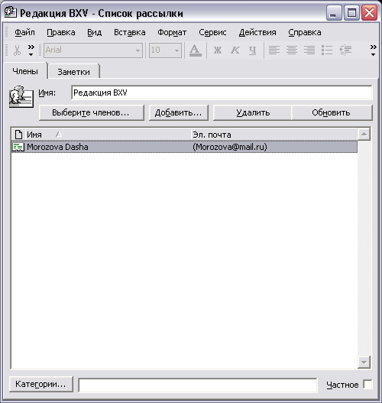Center text alignment toolbar icon
Image resolution: width=382 pixels, height=403 pixels.
pos(292,50)
